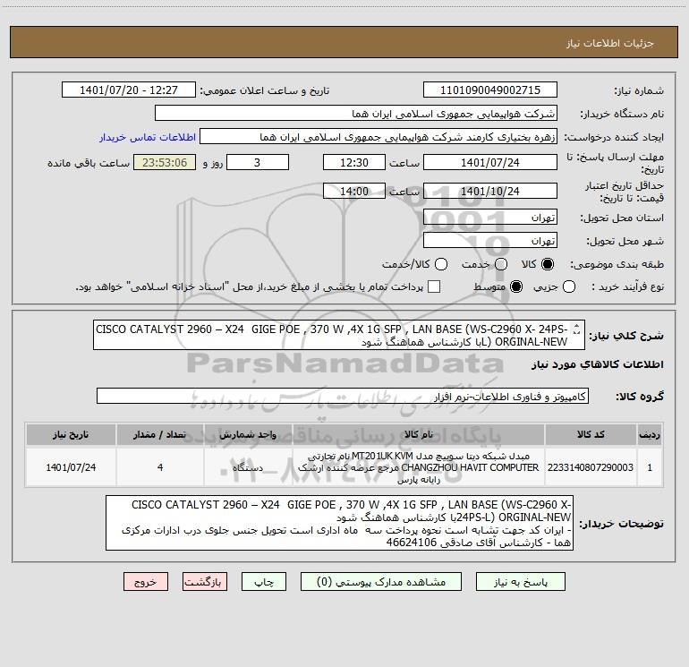
Task: Click the remaining time field 23:53:06
Action: click(x=165, y=162)
